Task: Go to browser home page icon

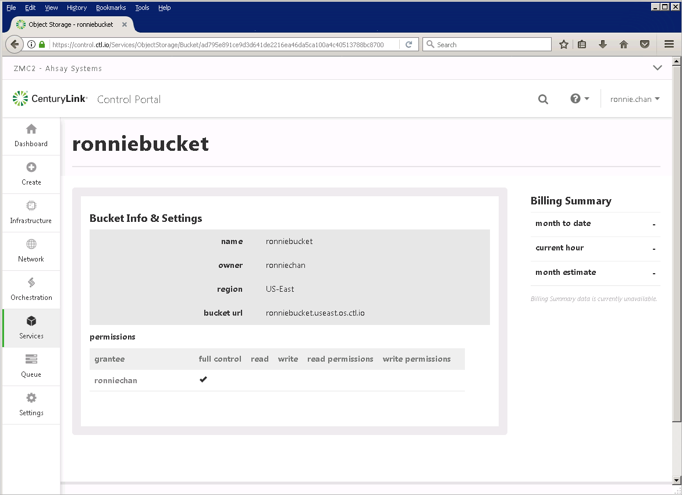Action: 624,44
